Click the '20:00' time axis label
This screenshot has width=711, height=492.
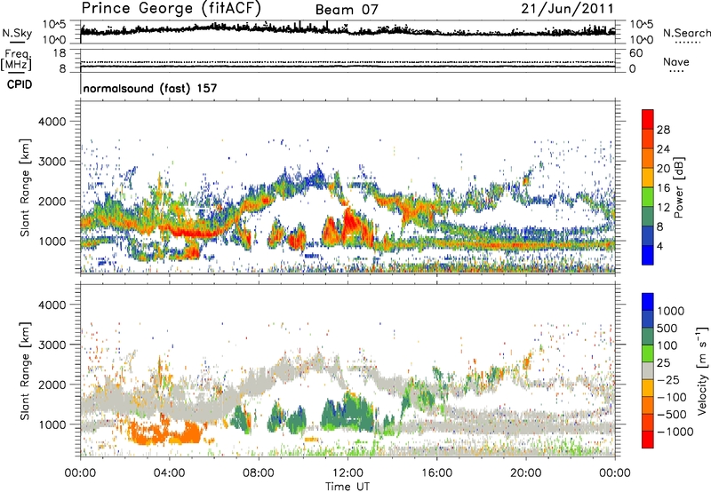pos(525,473)
